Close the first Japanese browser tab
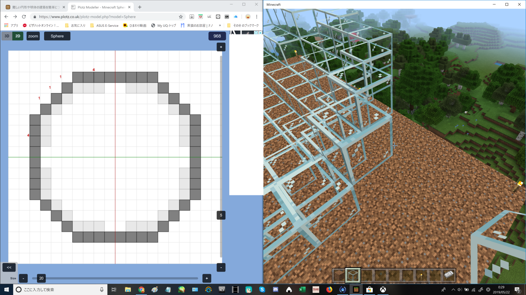 click(64, 7)
